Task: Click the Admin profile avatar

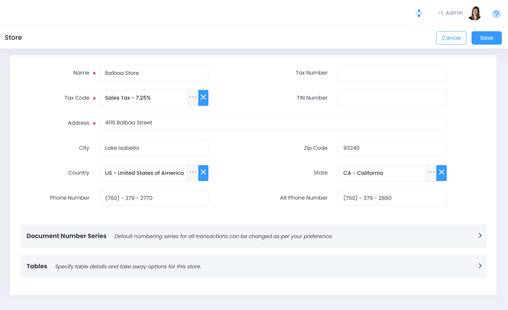Action: click(x=474, y=13)
